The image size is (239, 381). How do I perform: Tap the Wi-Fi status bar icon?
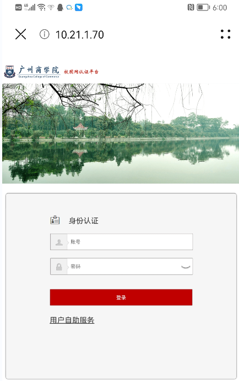(42, 7)
